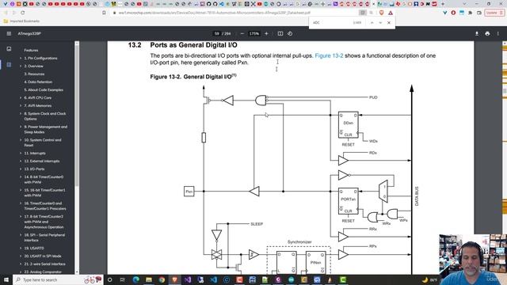
Task: Open the PDF viewer more actions menu
Action: tap(498, 33)
